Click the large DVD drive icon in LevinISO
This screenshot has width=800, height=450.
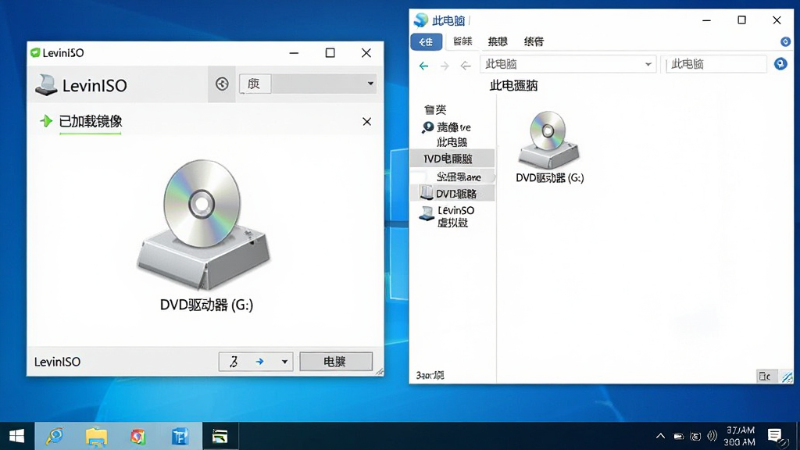pyautogui.click(x=202, y=224)
